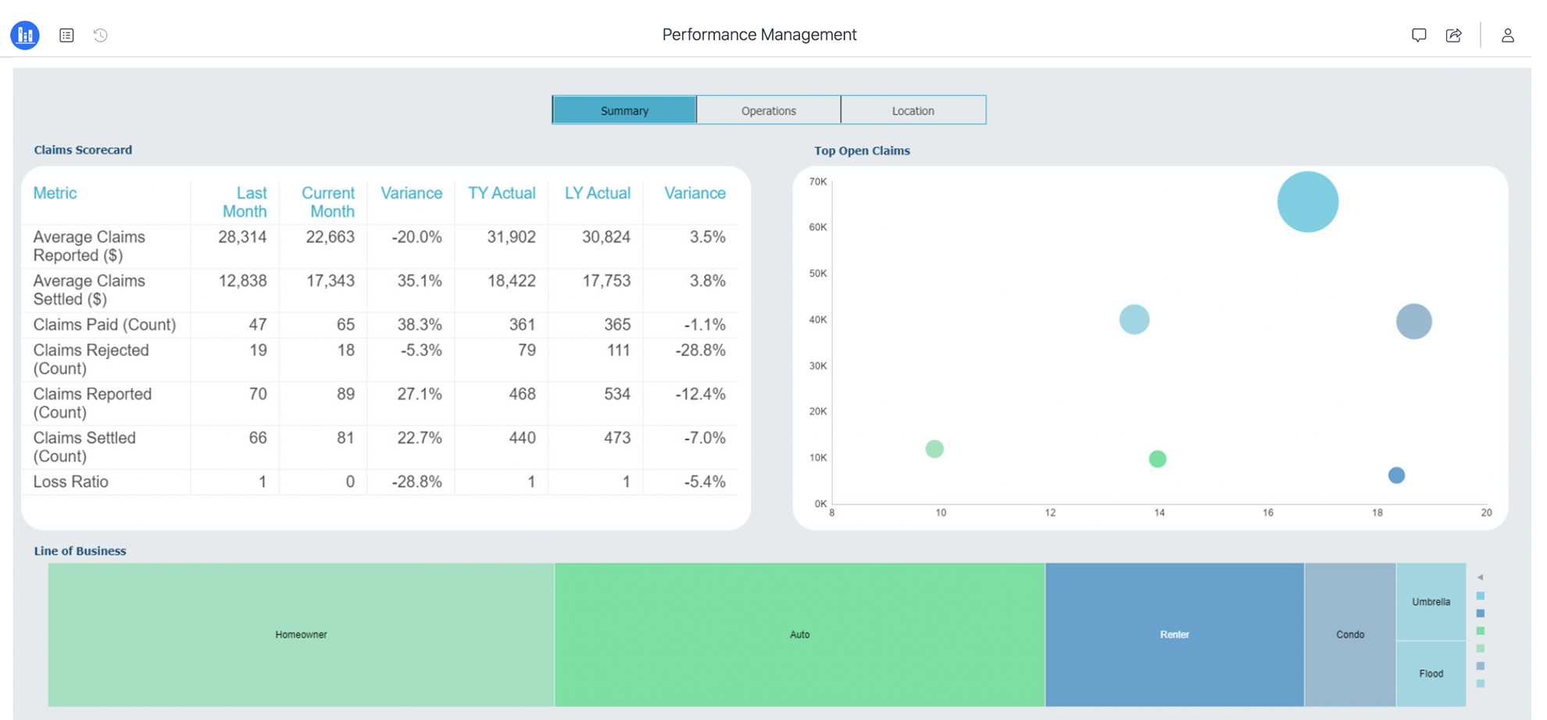Click the dark blue legend swatch
Screen dimensions: 1547x720
point(1480,613)
